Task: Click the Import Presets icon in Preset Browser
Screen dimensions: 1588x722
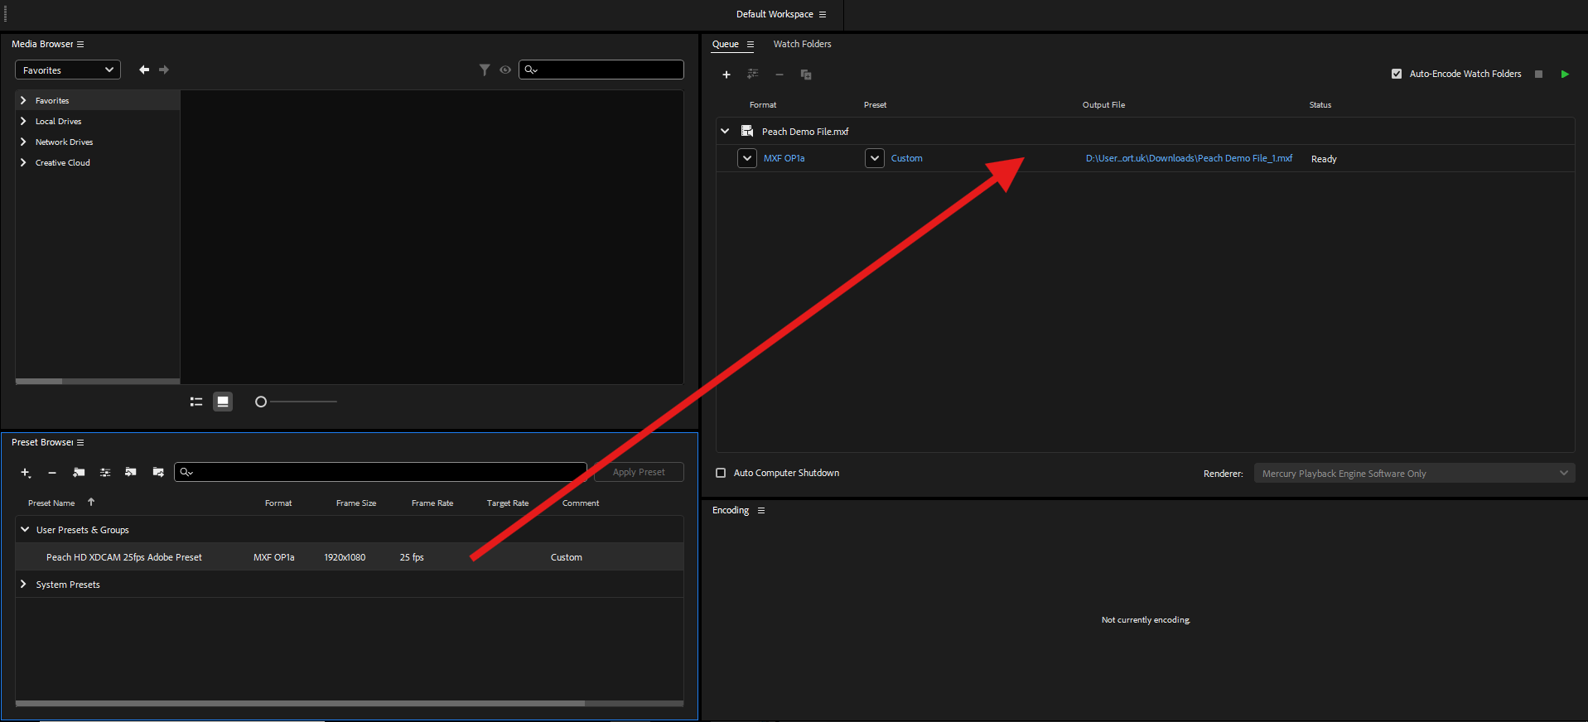Action: 131,473
